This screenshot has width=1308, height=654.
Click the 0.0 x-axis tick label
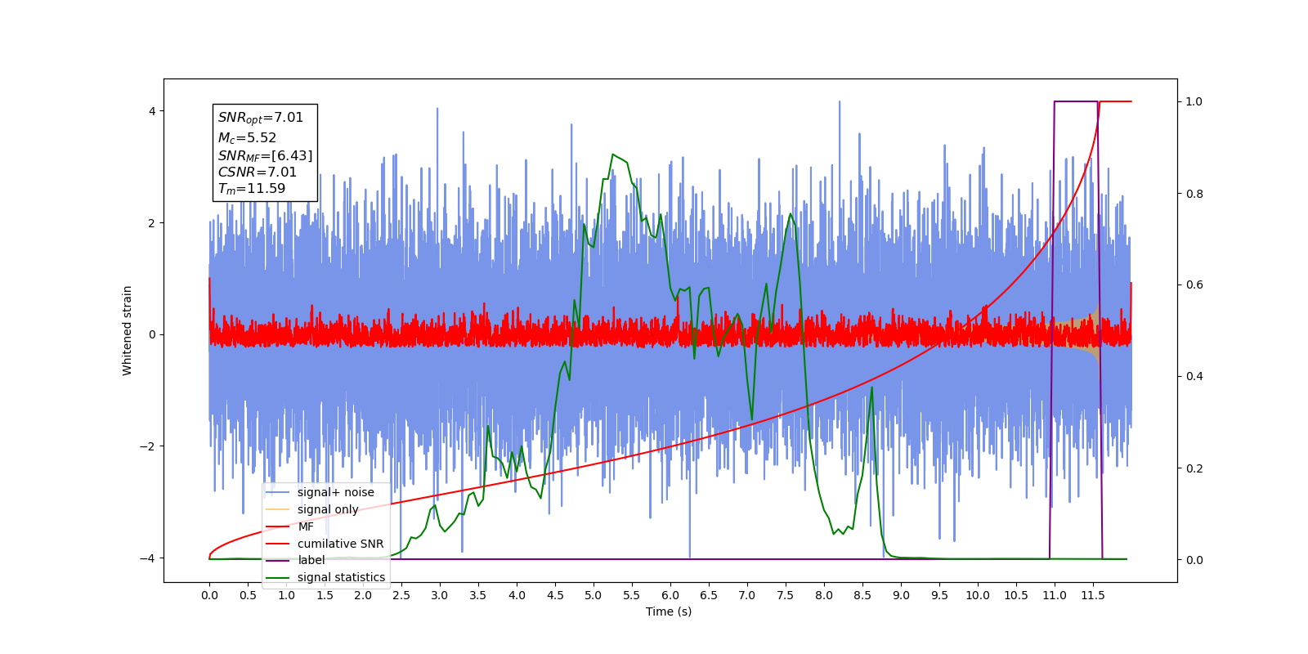click(209, 595)
